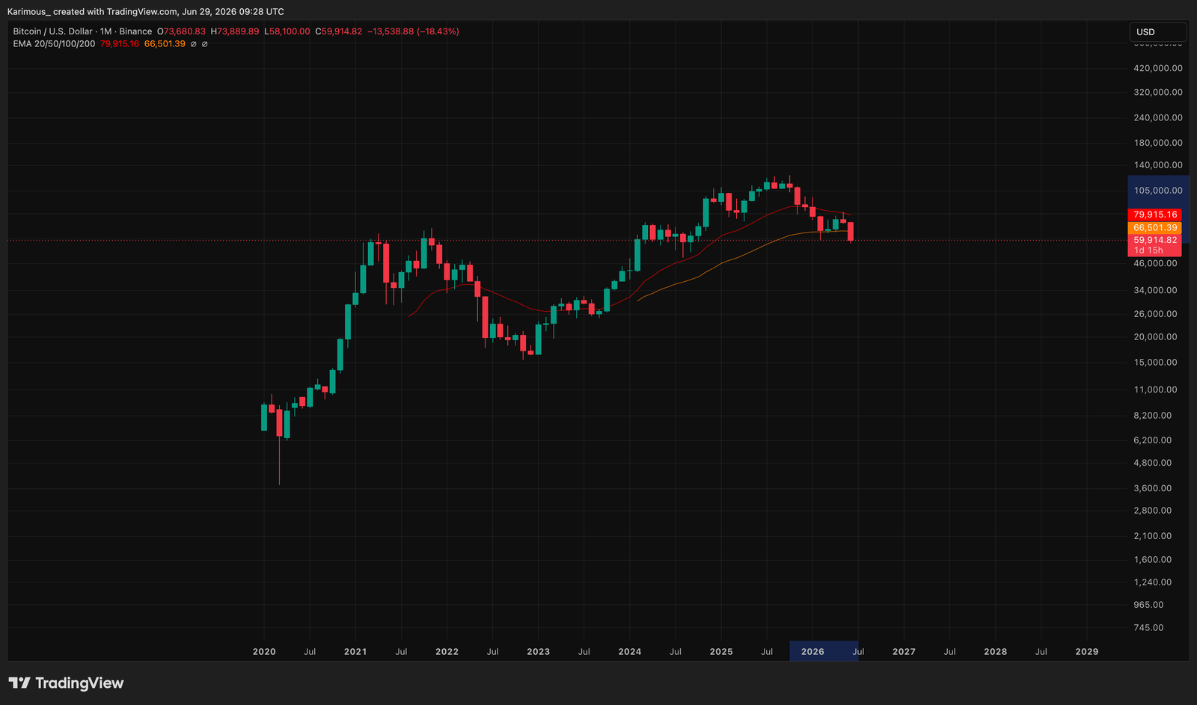Open the USD currency selector
This screenshot has height=705, width=1197.
(x=1157, y=32)
